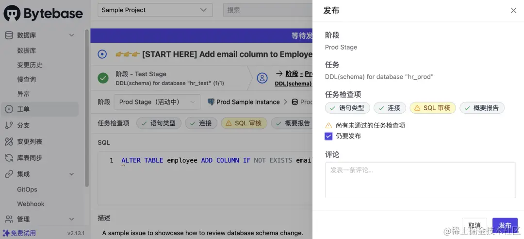Click 'Prod Stage' text under 阶段

[341, 47]
